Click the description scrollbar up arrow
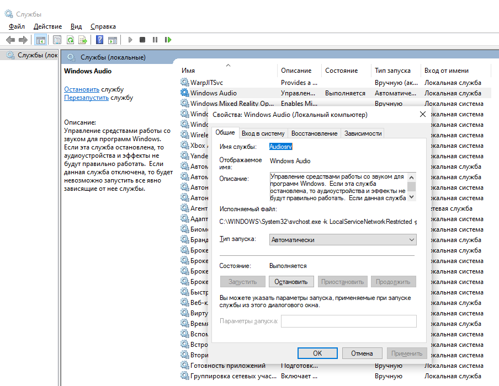The height and width of the screenshot is (386, 499). 411,178
